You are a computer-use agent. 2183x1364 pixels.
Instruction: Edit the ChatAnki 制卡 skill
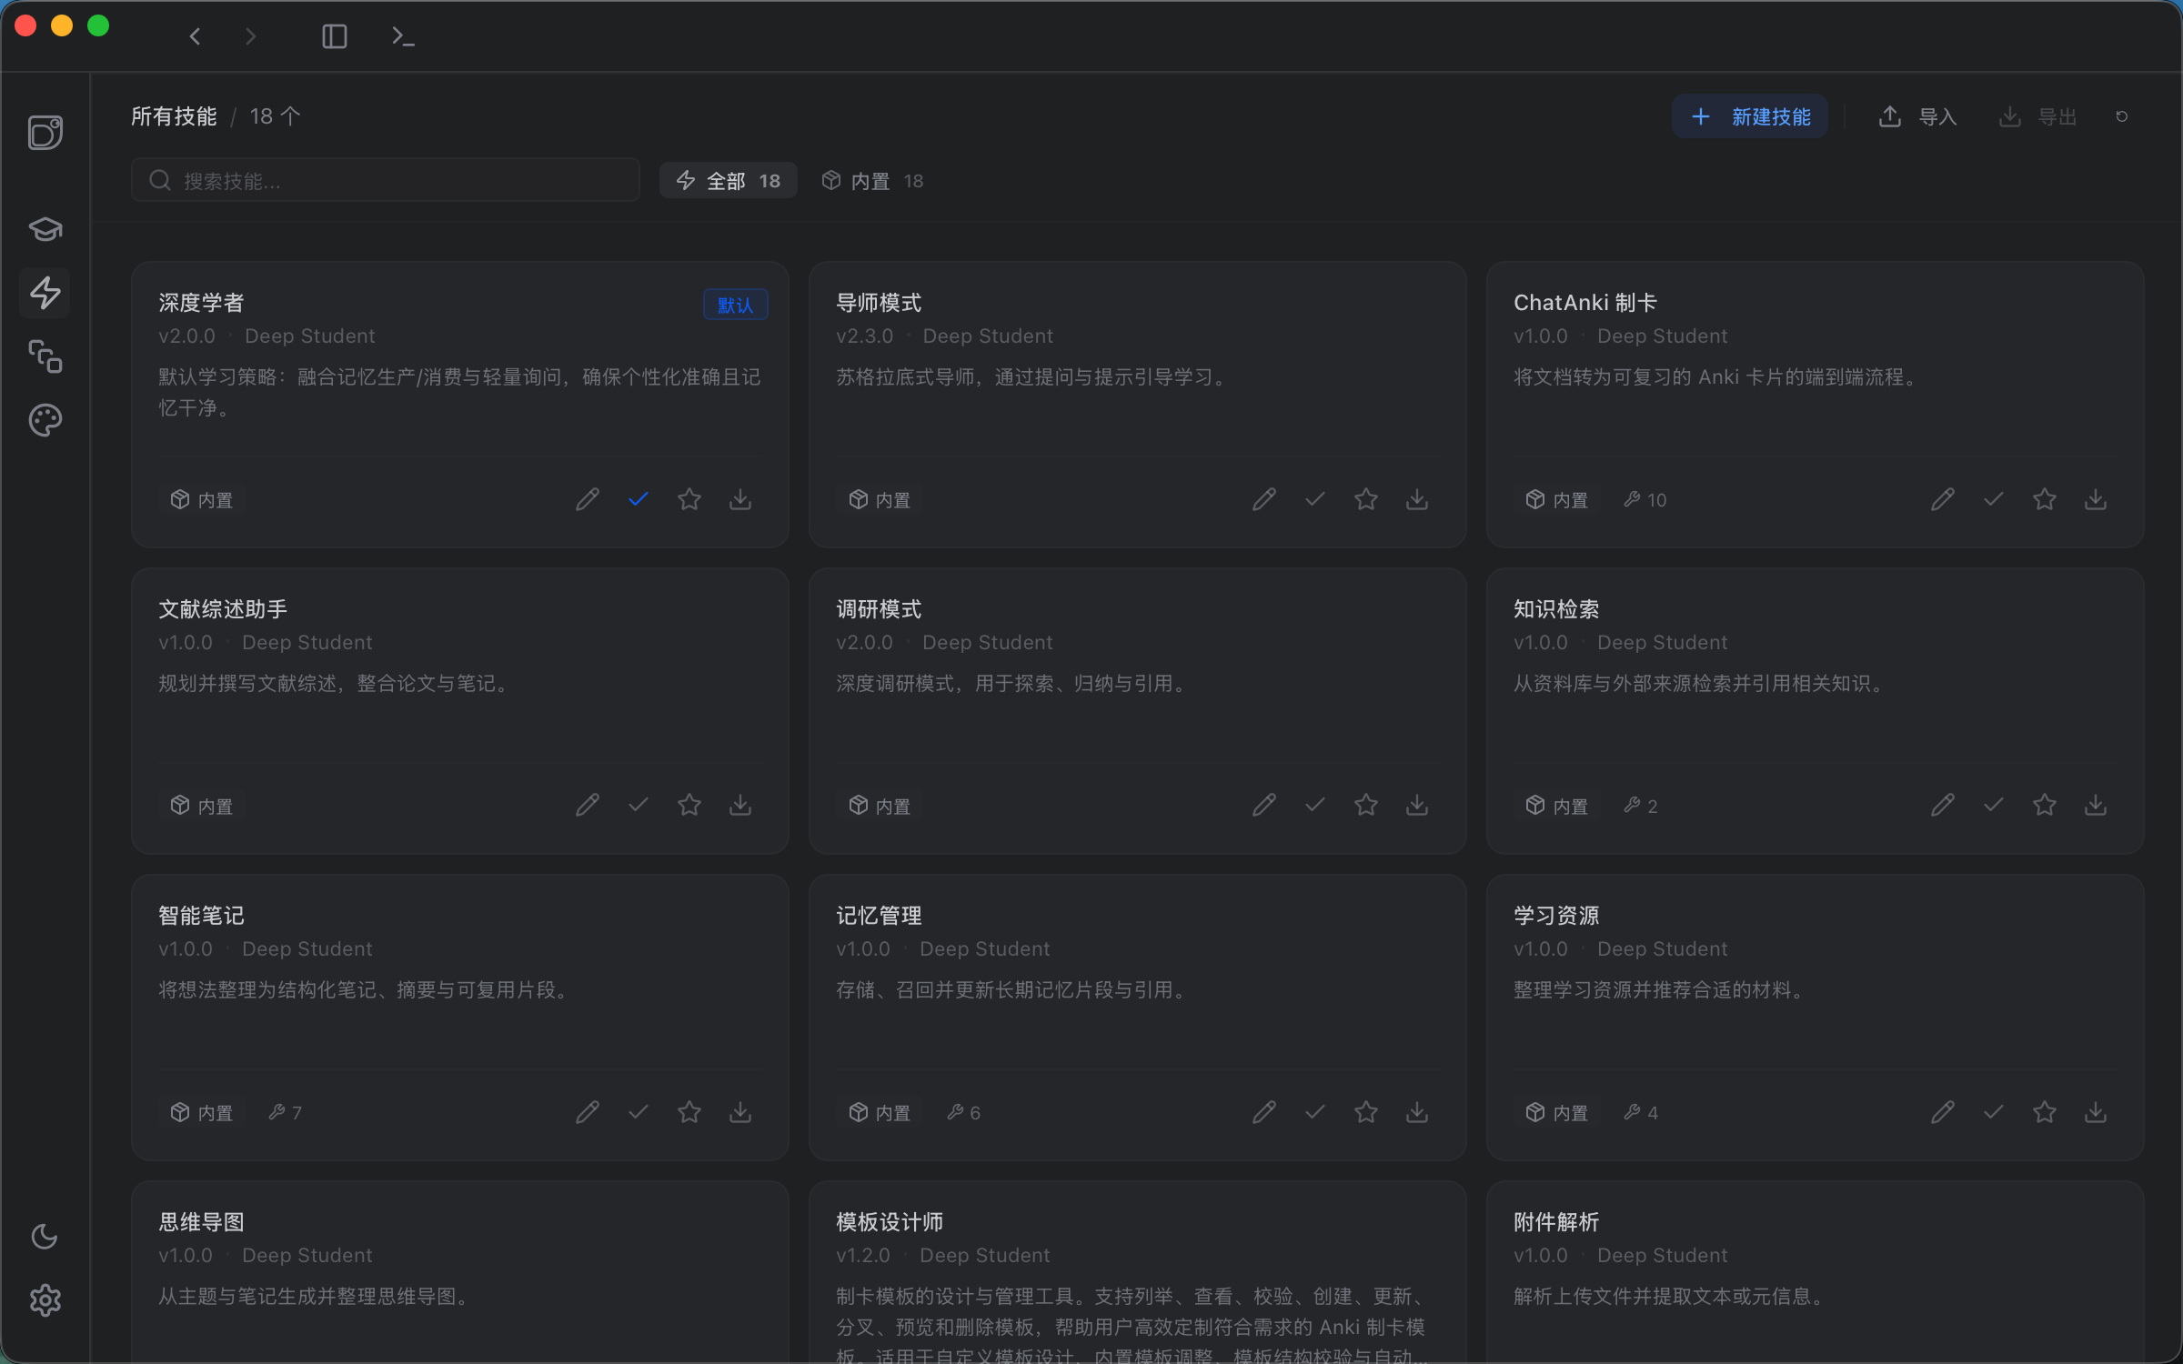pos(1943,499)
